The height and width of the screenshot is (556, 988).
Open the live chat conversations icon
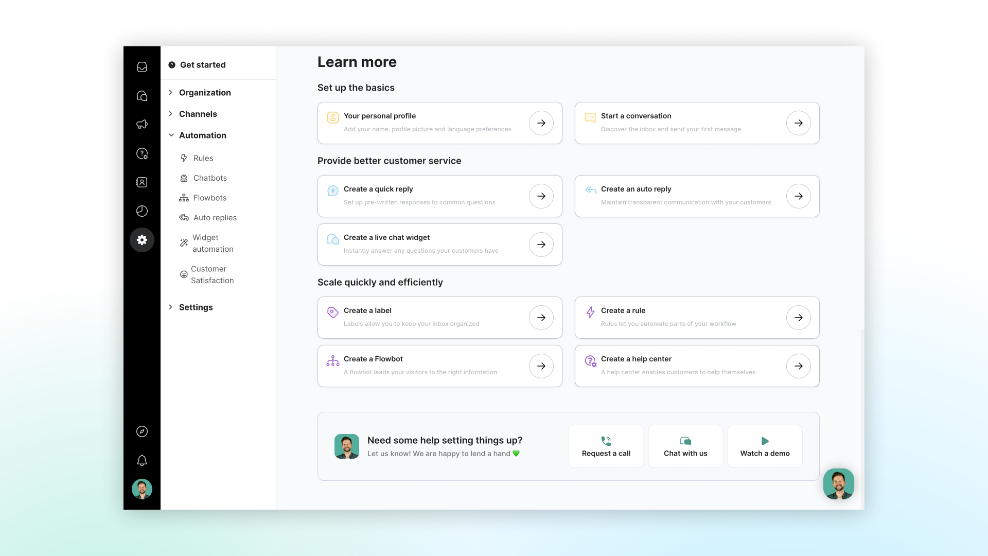(x=142, y=96)
